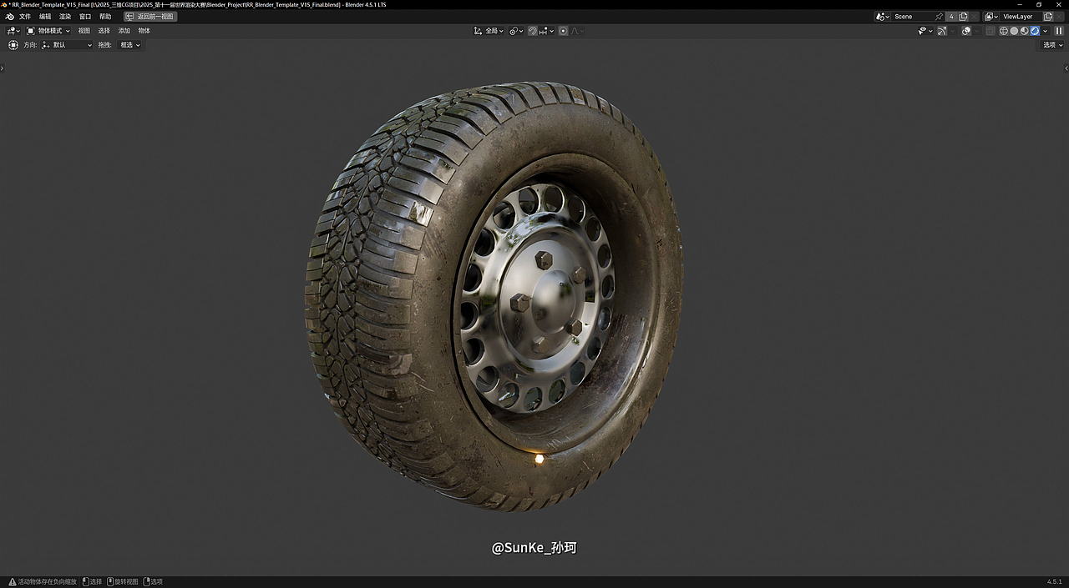Click the warning triangle in the status bar
Viewport: 1069px width, 588px height.
[13, 581]
